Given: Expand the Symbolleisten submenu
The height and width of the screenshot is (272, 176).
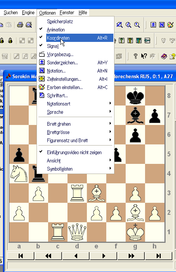Looking at the screenshot, I should click(76, 169).
